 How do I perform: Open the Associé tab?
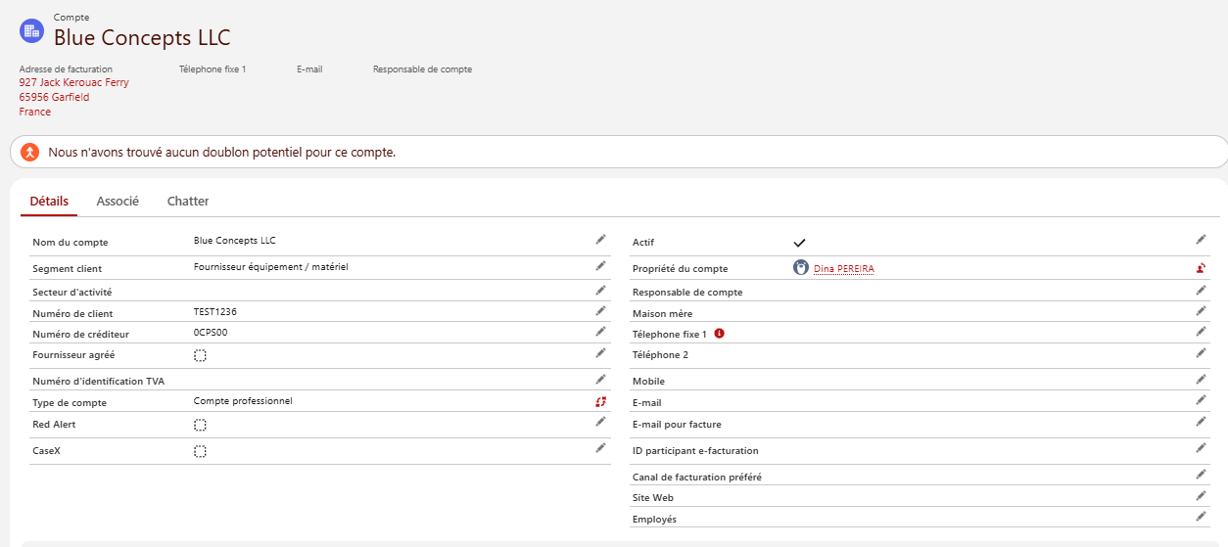118,202
